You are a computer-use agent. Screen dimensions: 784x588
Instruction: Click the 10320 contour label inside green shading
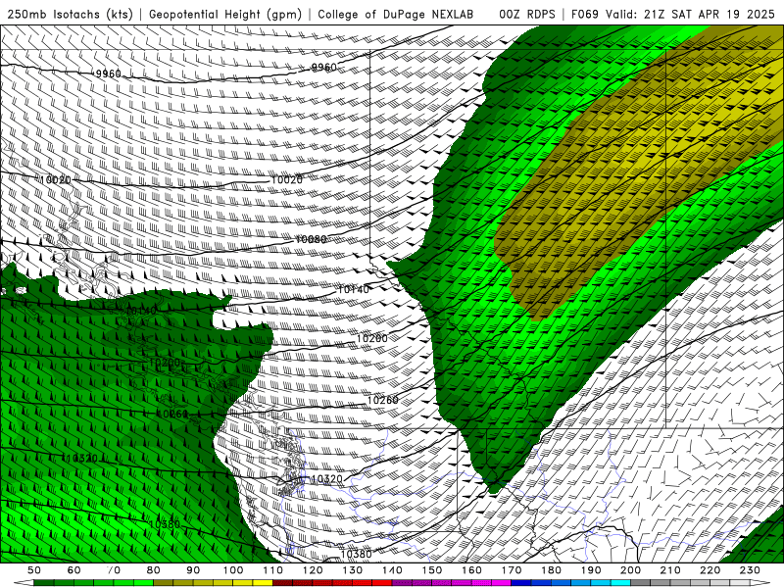(x=81, y=458)
